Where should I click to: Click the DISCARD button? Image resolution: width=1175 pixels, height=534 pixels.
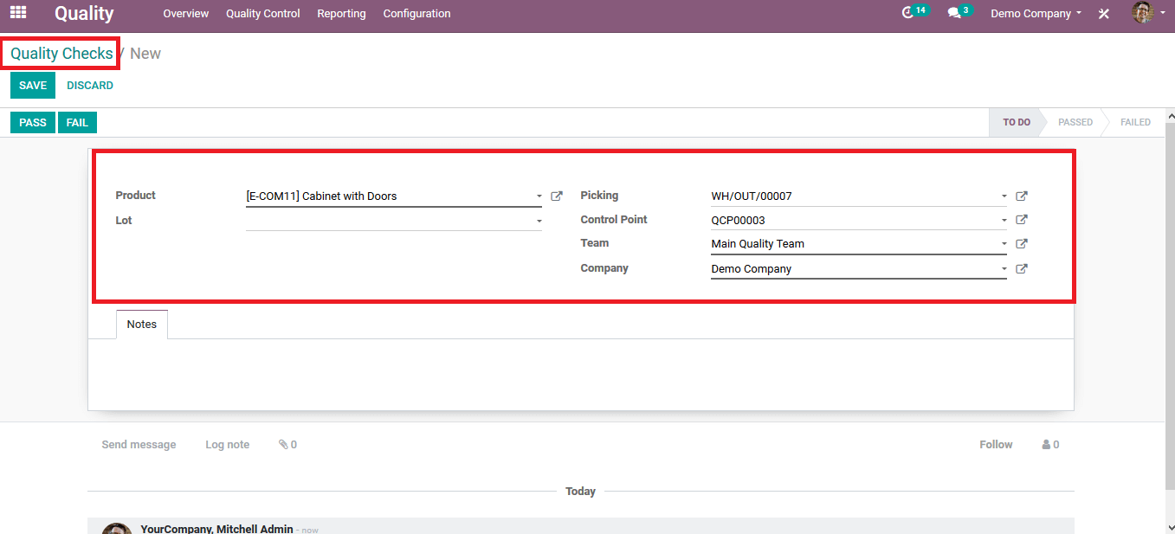pyautogui.click(x=90, y=86)
